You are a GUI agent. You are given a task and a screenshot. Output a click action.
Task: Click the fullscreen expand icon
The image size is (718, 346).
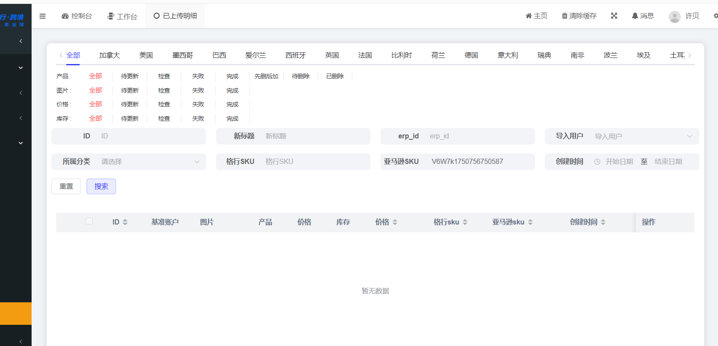click(614, 16)
